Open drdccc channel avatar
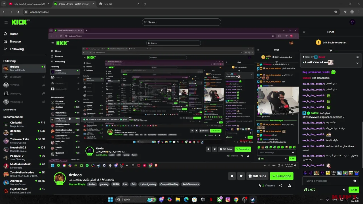Image resolution: width=363 pixels, height=204 pixels. coord(60,178)
